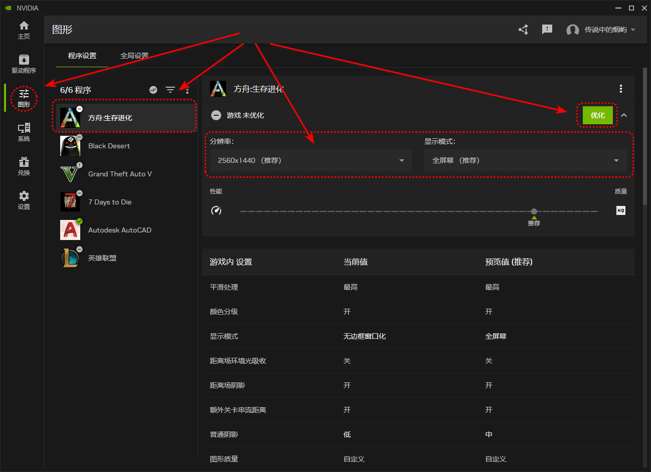Image resolution: width=651 pixels, height=472 pixels.
Task: Click the 游戏未优化 status text
Action: click(x=245, y=115)
